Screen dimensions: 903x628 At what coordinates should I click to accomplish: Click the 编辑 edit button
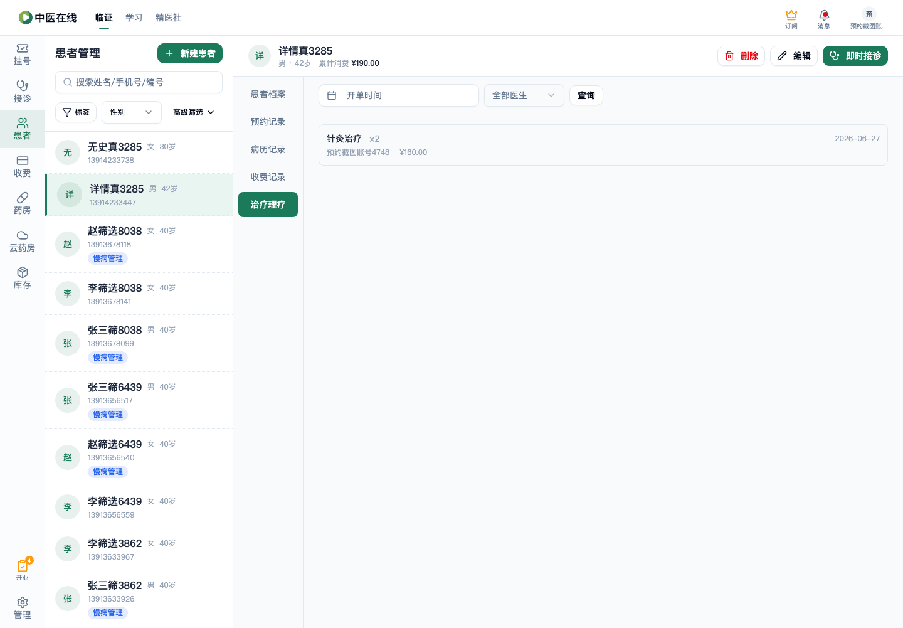(x=794, y=56)
